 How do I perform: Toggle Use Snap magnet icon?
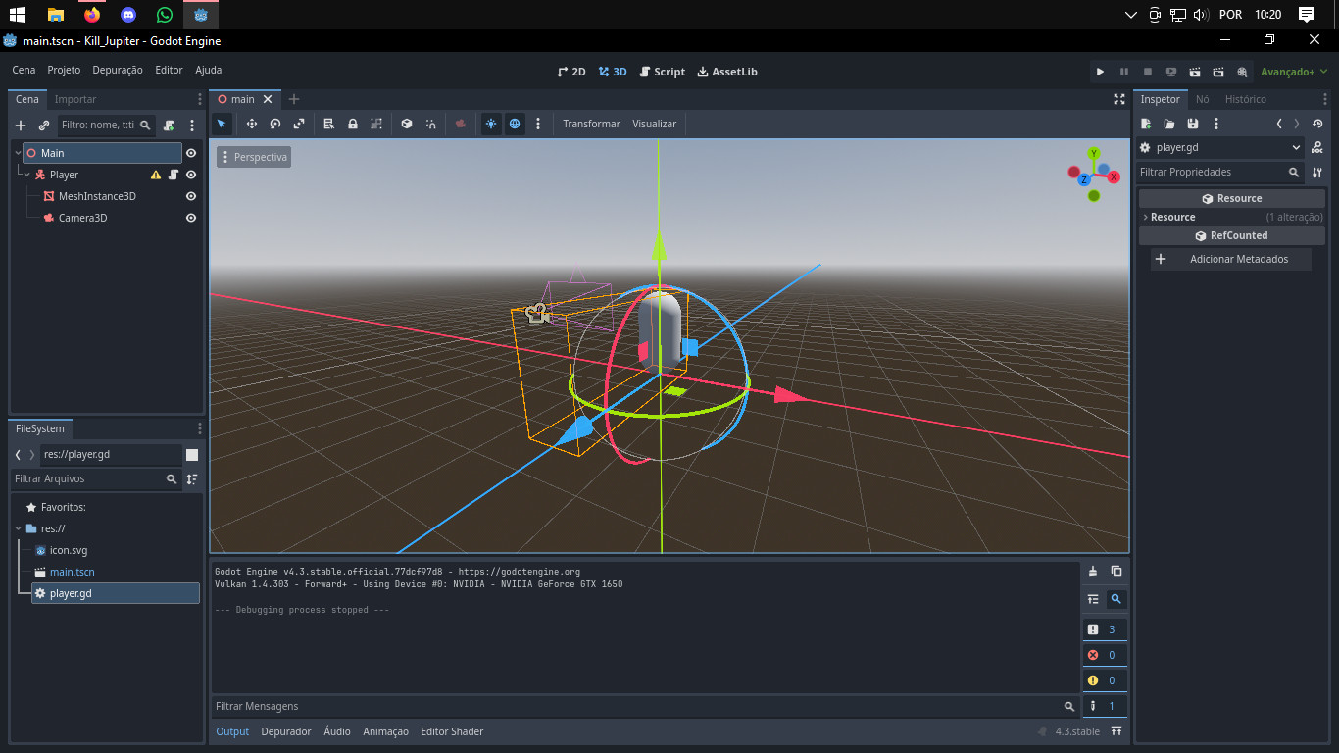point(430,124)
